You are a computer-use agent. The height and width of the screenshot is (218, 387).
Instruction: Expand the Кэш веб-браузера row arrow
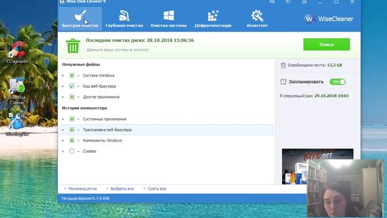63,86
